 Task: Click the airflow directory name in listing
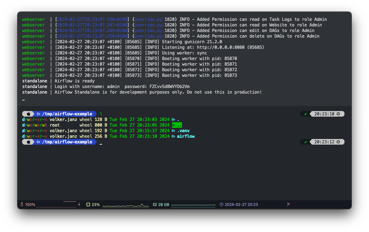click(186, 136)
